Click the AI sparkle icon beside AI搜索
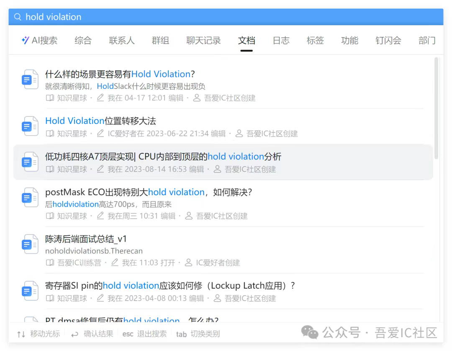Image resolution: width=452 pixels, height=351 pixels. click(26, 40)
